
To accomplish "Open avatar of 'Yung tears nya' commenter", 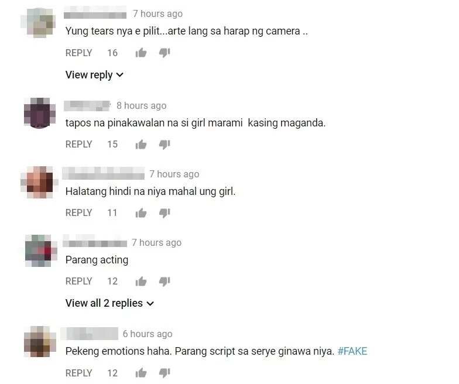I will point(39,23).
